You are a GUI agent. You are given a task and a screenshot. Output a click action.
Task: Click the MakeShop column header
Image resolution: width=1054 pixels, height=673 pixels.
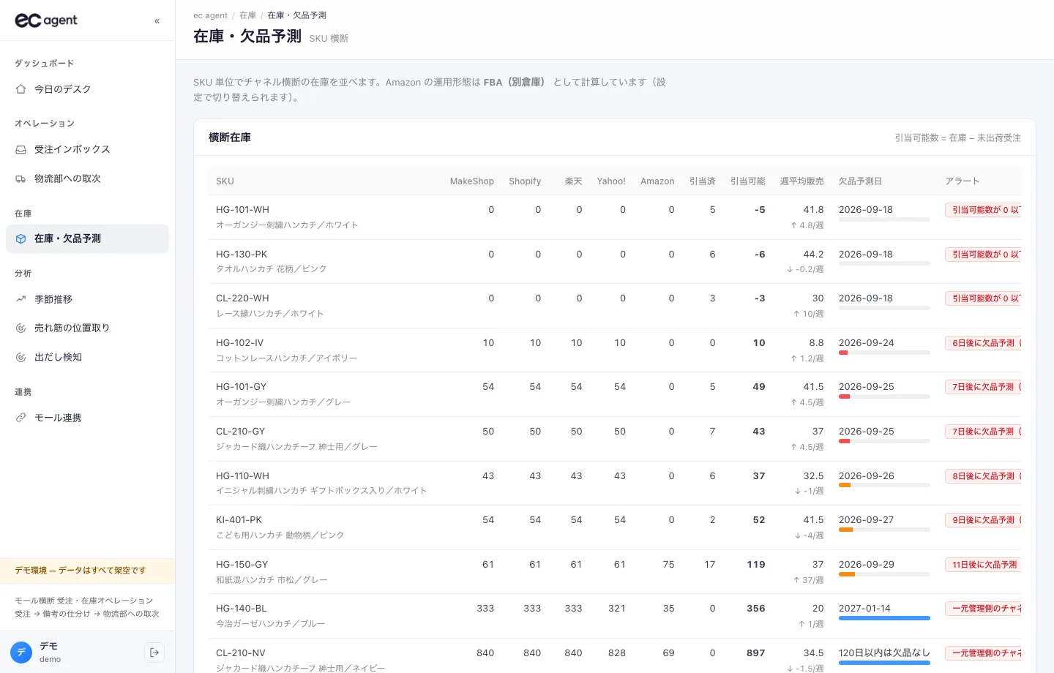click(x=471, y=181)
